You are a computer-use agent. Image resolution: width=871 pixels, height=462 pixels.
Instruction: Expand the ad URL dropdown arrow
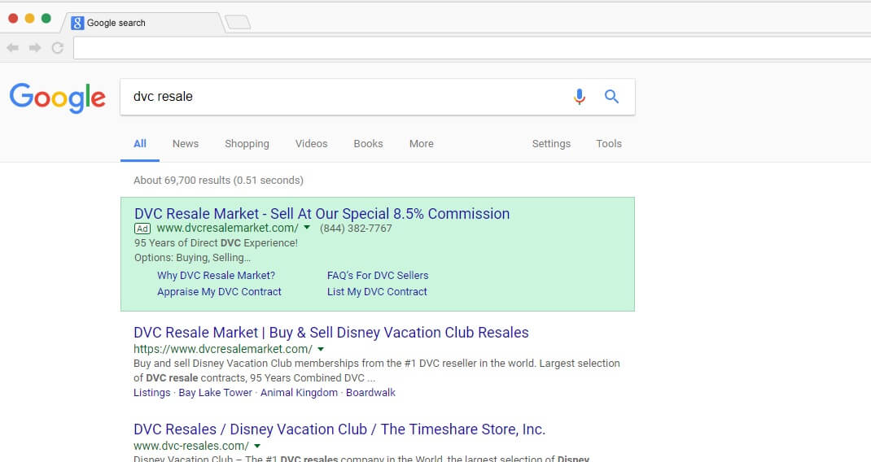pos(307,229)
